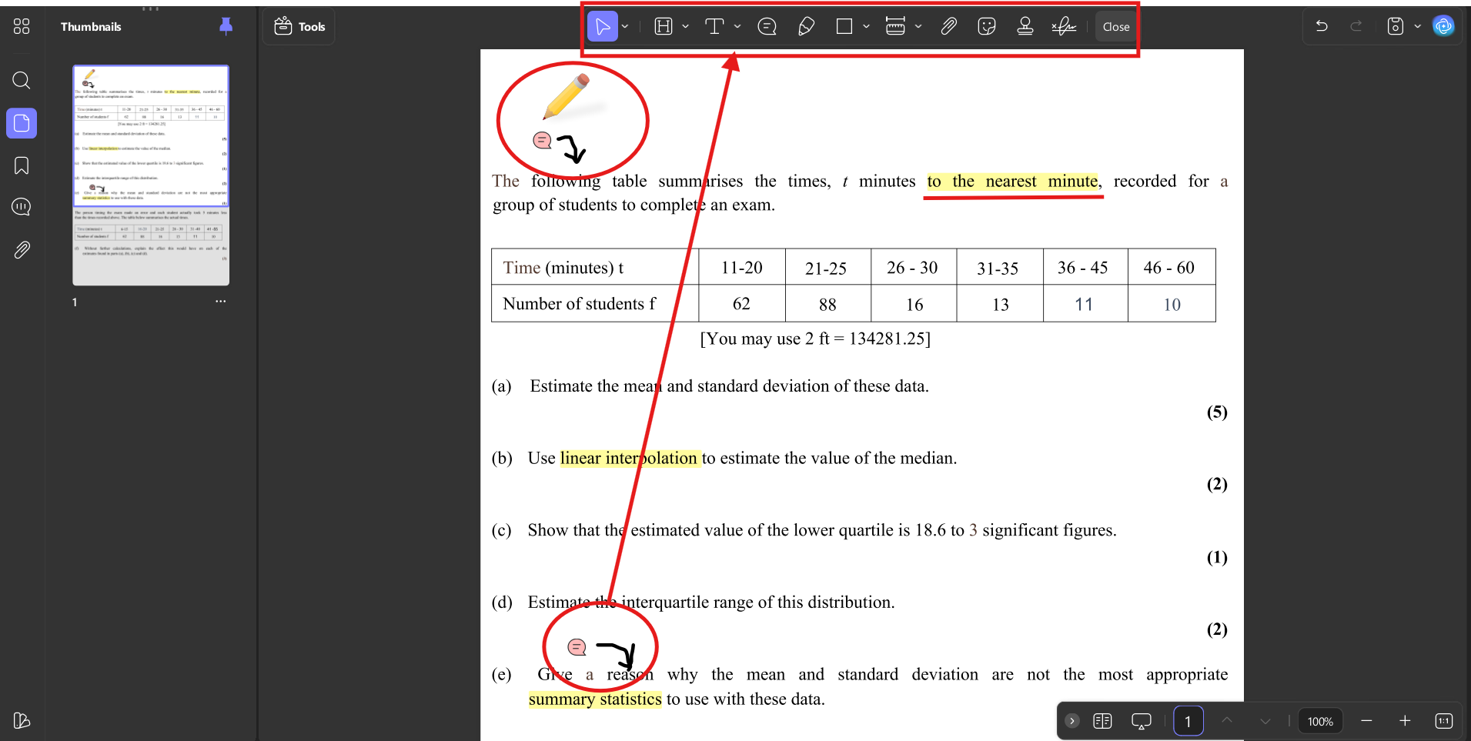The height and width of the screenshot is (741, 1471).
Task: Select the highlighter pen tool
Action: [x=805, y=25]
